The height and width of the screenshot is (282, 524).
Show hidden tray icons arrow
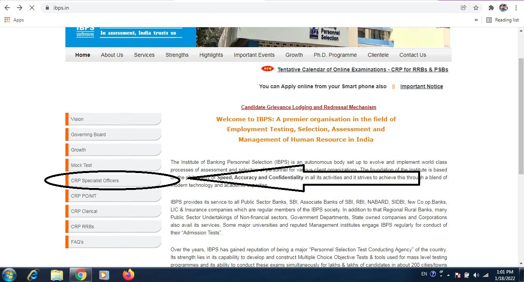[448, 274]
